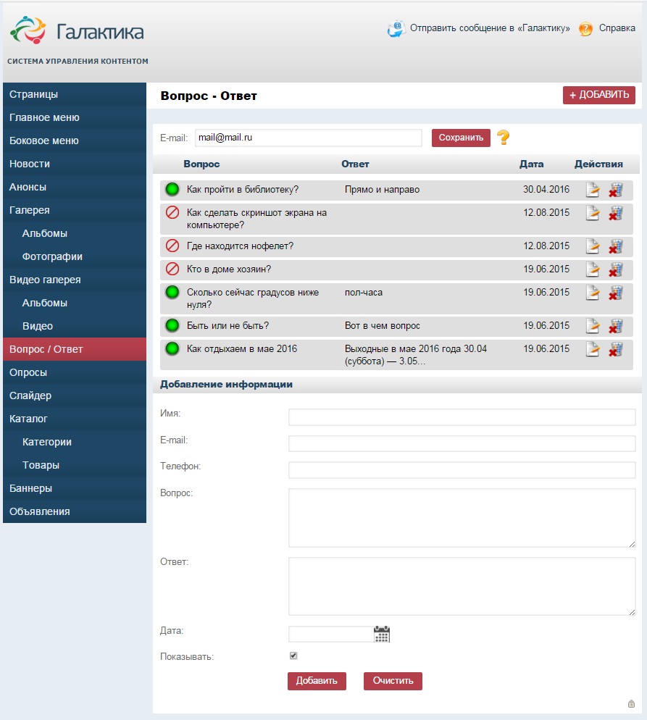Toggle disabled status of 'Кто в доме хозяин?'
This screenshot has width=647, height=720.
pos(172,269)
